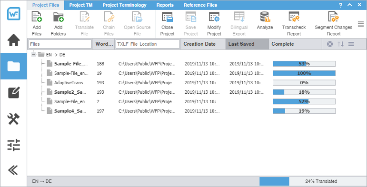Open the Reference Files tab
The image size is (367, 187).
(x=200, y=5)
